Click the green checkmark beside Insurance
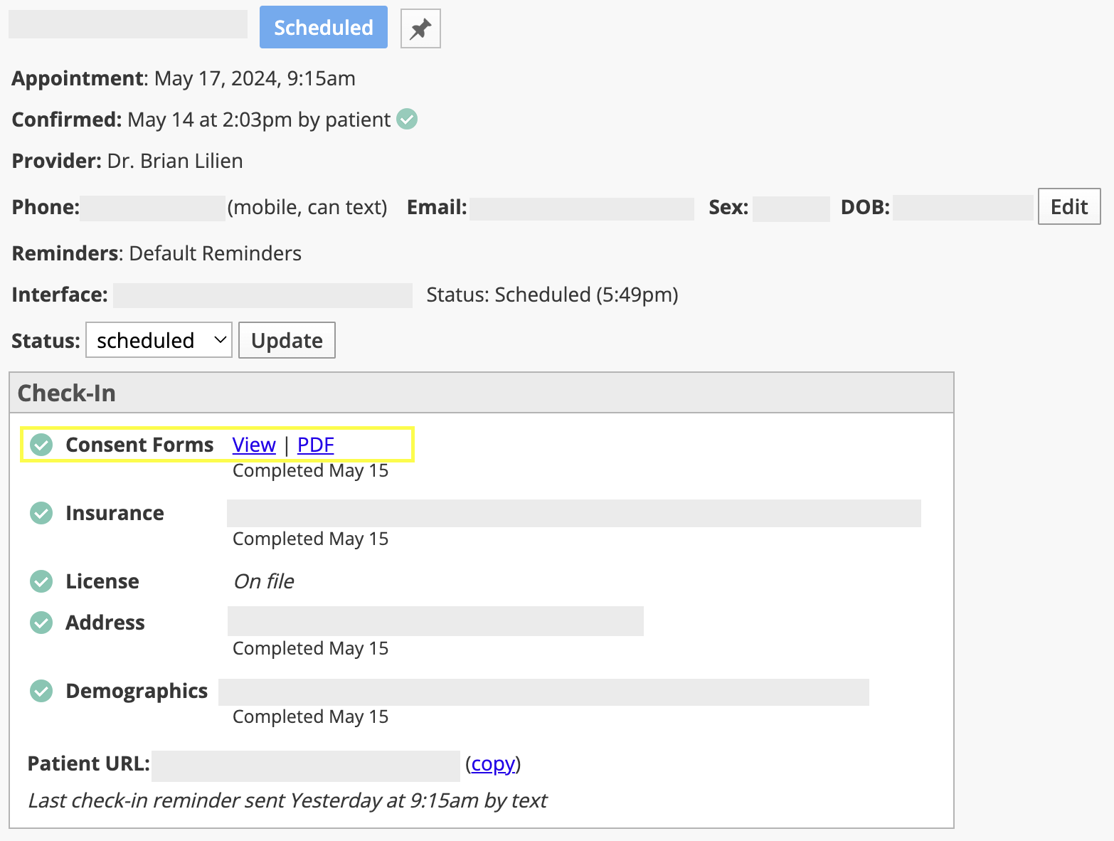1114x841 pixels. (41, 513)
